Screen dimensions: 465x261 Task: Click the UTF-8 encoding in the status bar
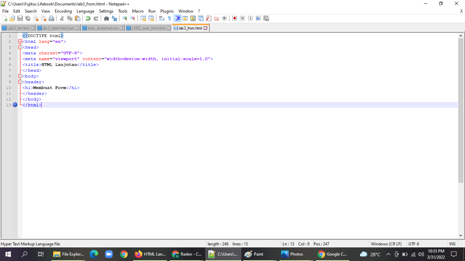tap(414, 244)
